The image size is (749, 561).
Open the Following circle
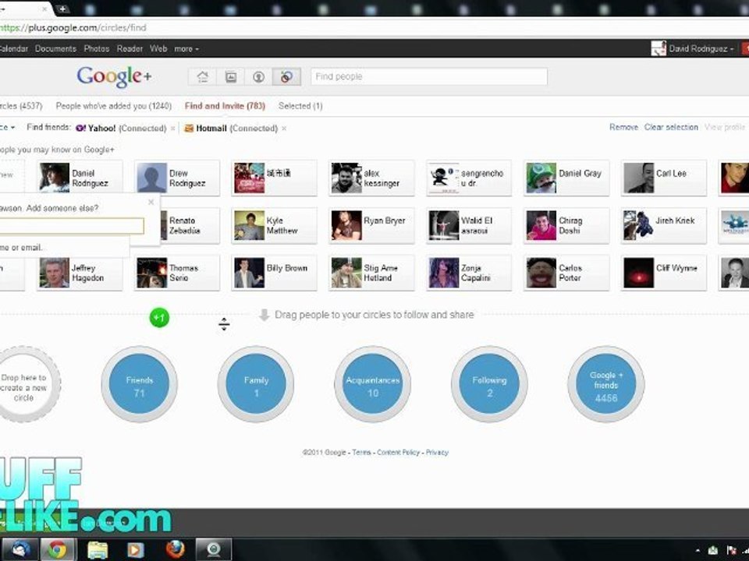[x=490, y=384]
